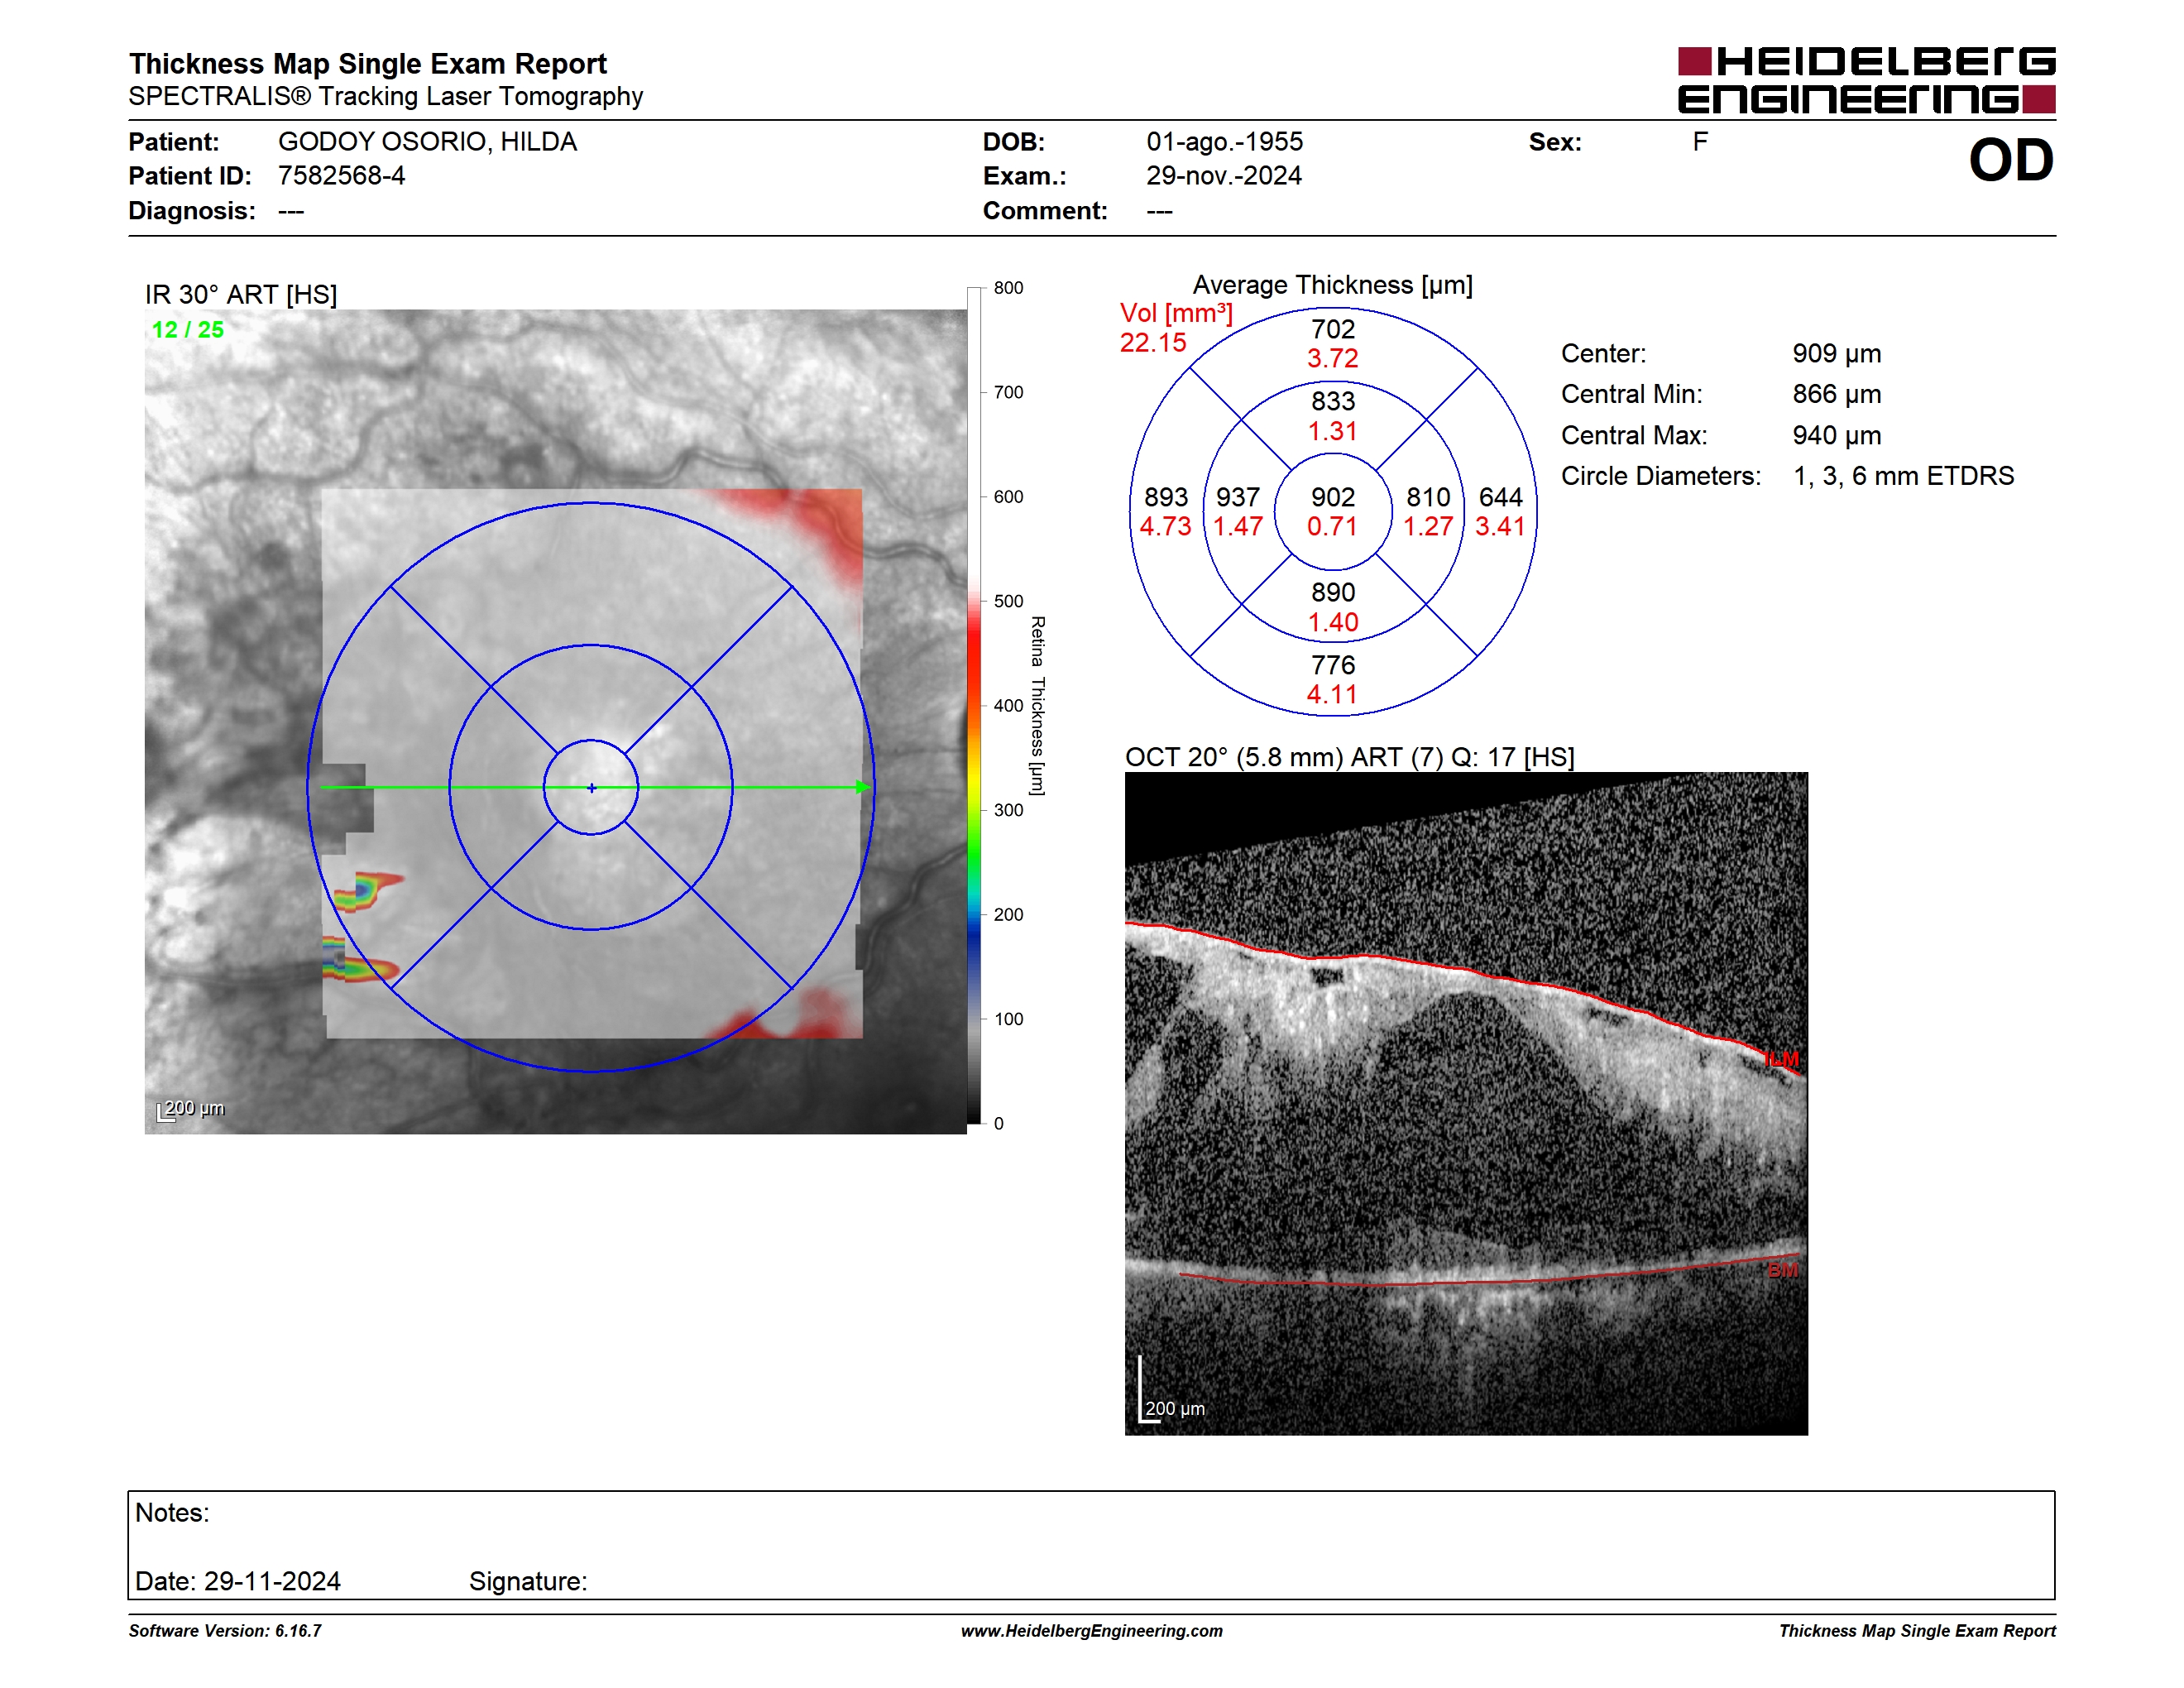Image resolution: width=2184 pixels, height=1688 pixels.
Task: Click the Sex value F
Action: (x=1699, y=142)
